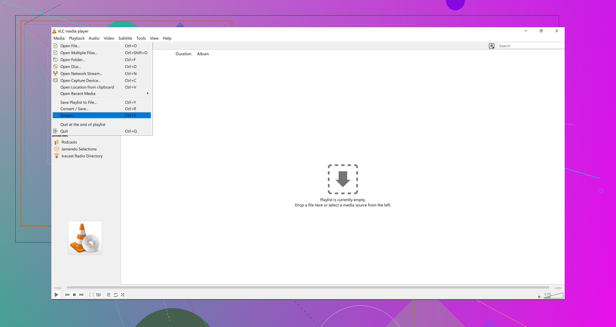Screen dimensions: 616x327
Task: Toggle random shuffle playback
Action: [x=123, y=295]
